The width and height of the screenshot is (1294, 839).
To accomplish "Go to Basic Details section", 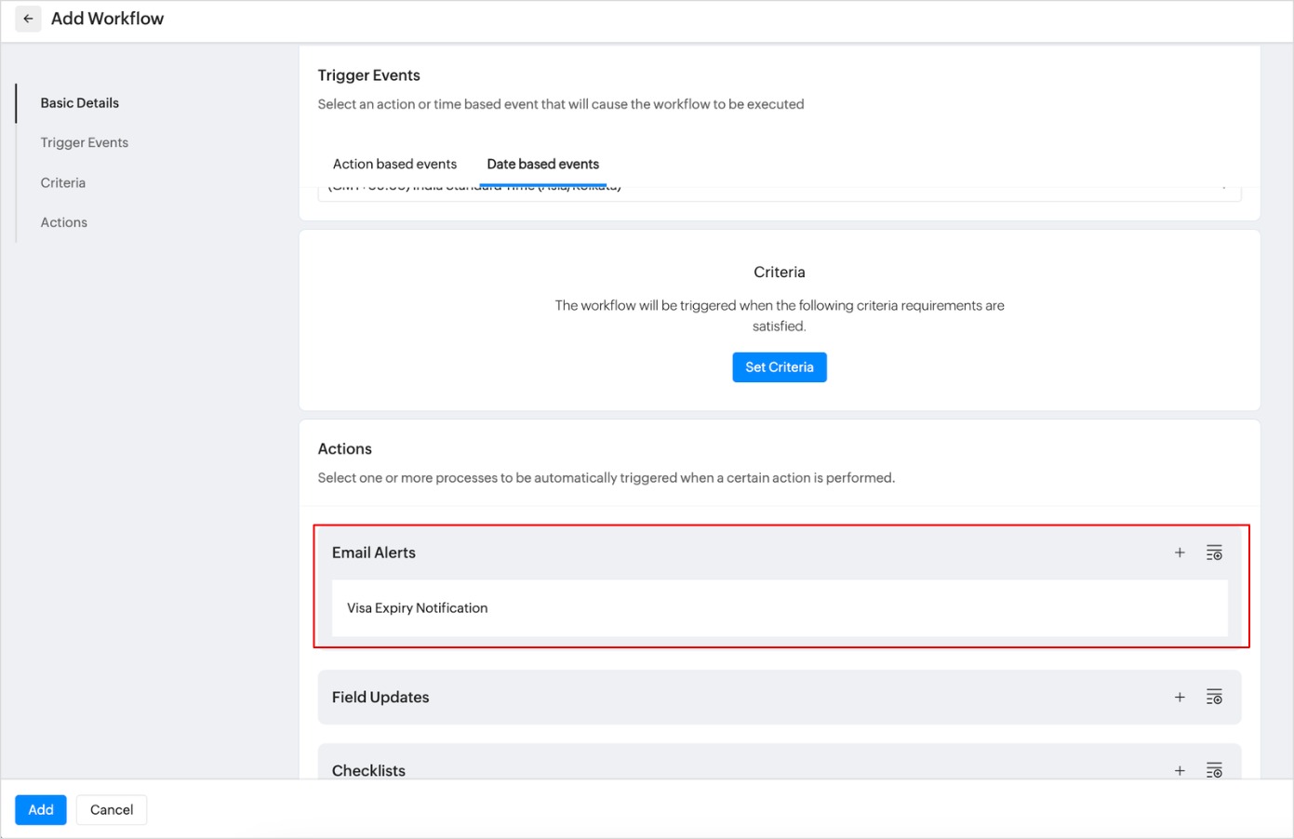I will point(80,103).
